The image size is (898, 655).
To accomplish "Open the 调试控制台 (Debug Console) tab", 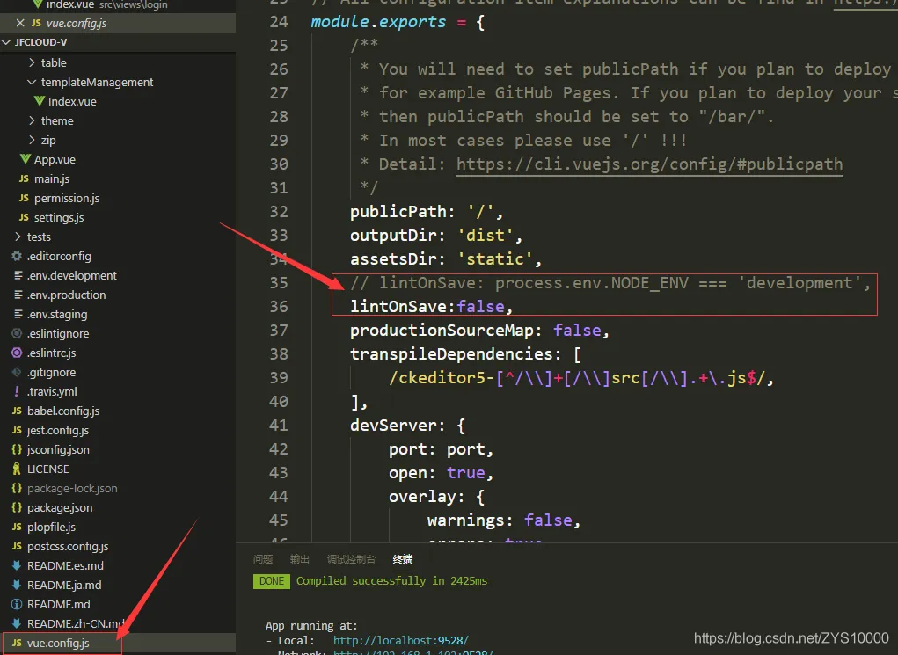I will pyautogui.click(x=351, y=559).
